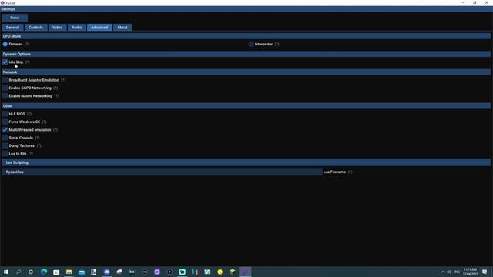Viewport: 493px width, 277px height.
Task: Show help for Force Windows CE
Action: [x=45, y=122]
